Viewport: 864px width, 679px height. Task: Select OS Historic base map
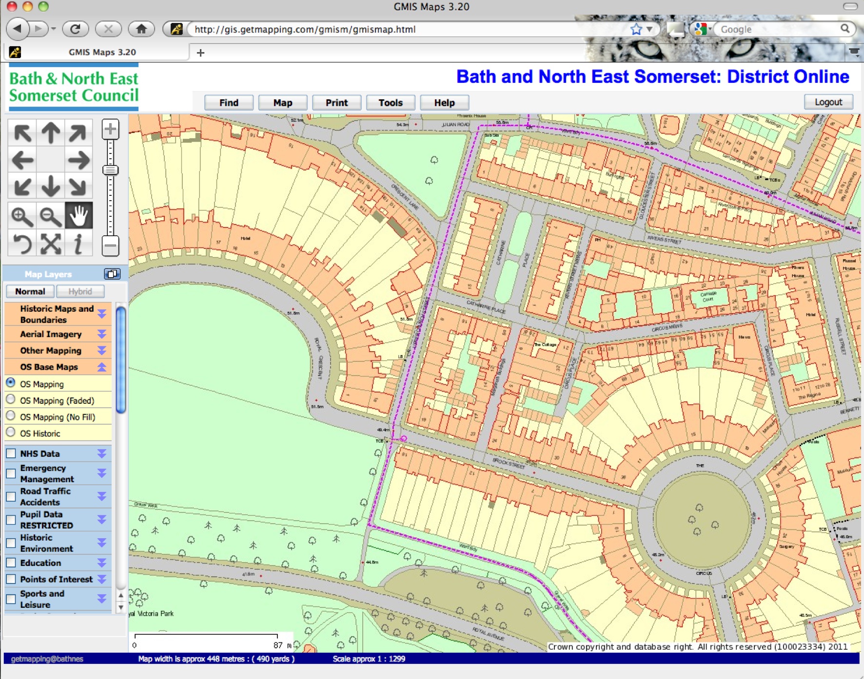[11, 433]
